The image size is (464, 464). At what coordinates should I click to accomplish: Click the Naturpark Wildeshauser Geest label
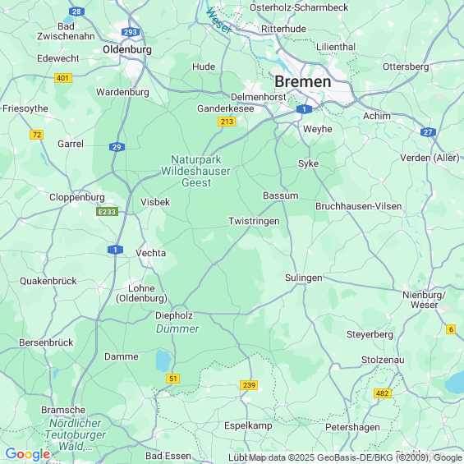coord(196,172)
